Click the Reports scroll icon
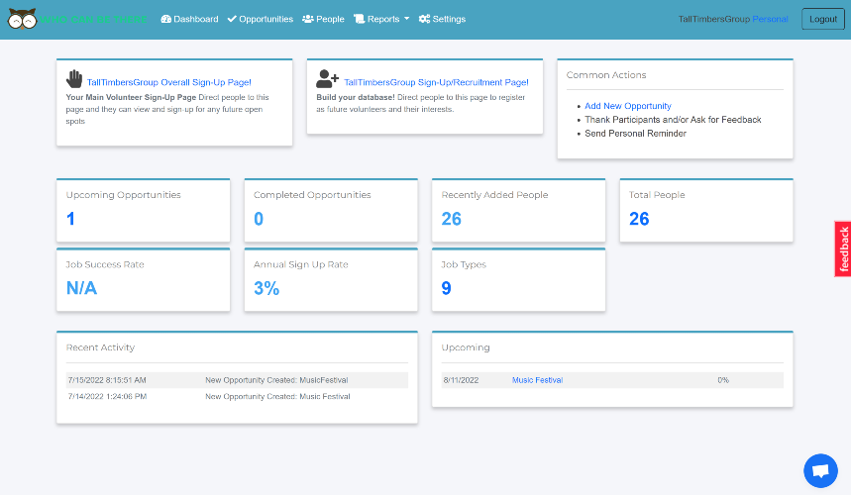The image size is (851, 495). (360, 19)
